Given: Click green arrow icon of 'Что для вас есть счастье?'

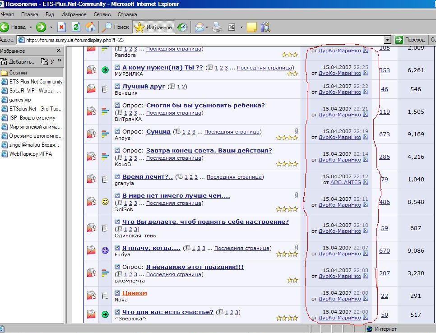Looking at the screenshot, I should click(x=105, y=314).
